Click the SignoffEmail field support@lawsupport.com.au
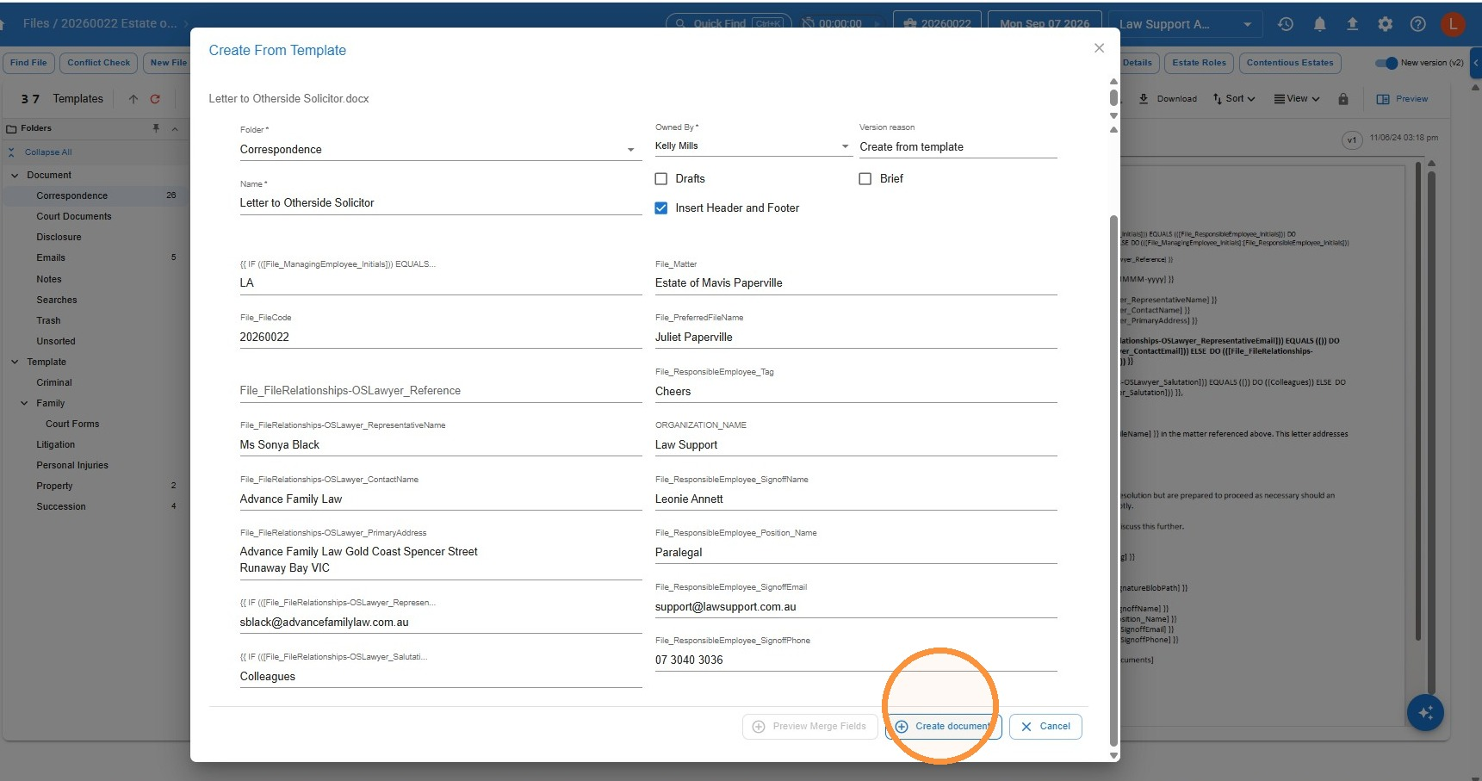Viewport: 1482px width, 781px height. (x=856, y=607)
